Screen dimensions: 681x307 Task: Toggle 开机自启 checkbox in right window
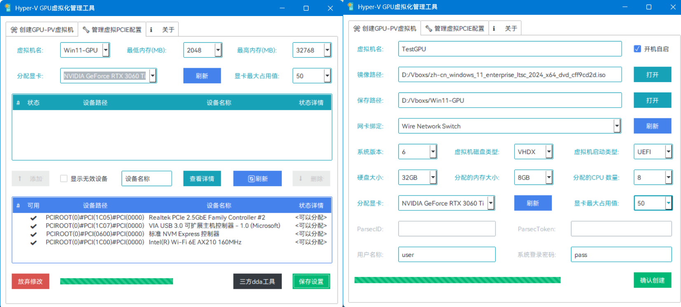click(x=637, y=49)
